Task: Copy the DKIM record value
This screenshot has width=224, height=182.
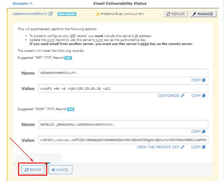Action: click(x=198, y=147)
